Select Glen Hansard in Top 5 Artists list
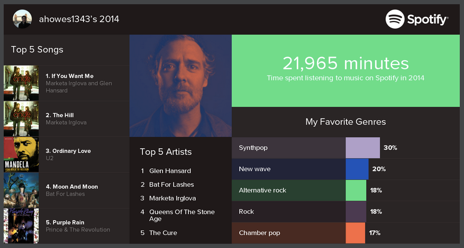This screenshot has width=464, height=248. click(170, 171)
